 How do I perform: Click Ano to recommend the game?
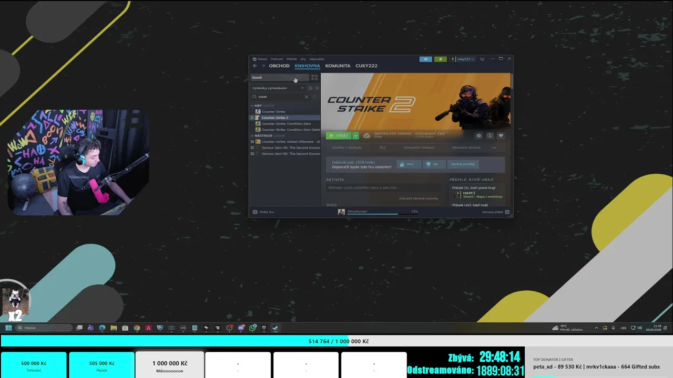(409, 164)
